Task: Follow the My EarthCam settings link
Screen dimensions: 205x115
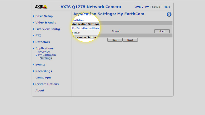Action: (x=86, y=28)
